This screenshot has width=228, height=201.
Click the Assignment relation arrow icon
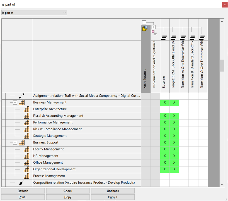pyautogui.click(x=21, y=96)
